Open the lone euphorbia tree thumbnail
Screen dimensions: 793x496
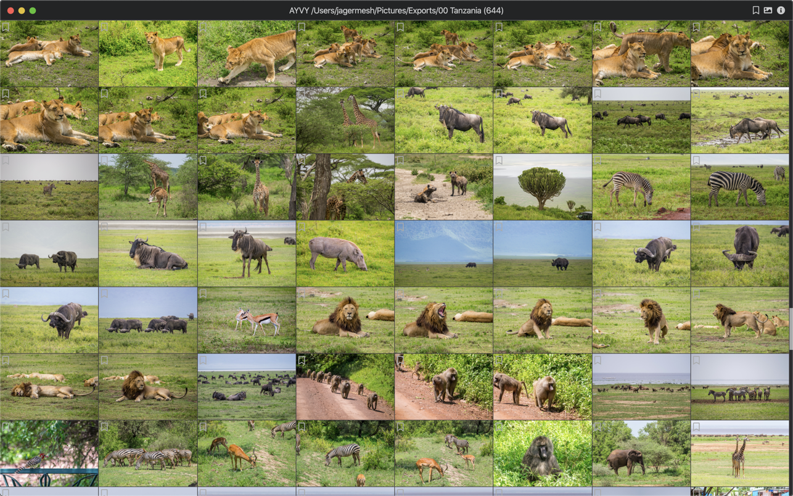(x=543, y=188)
